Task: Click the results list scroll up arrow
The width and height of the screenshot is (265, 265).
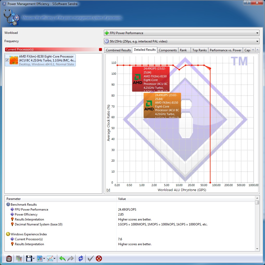Action: tap(257, 198)
